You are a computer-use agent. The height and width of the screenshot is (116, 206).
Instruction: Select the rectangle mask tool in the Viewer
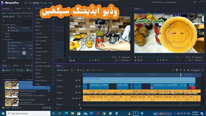138,60
